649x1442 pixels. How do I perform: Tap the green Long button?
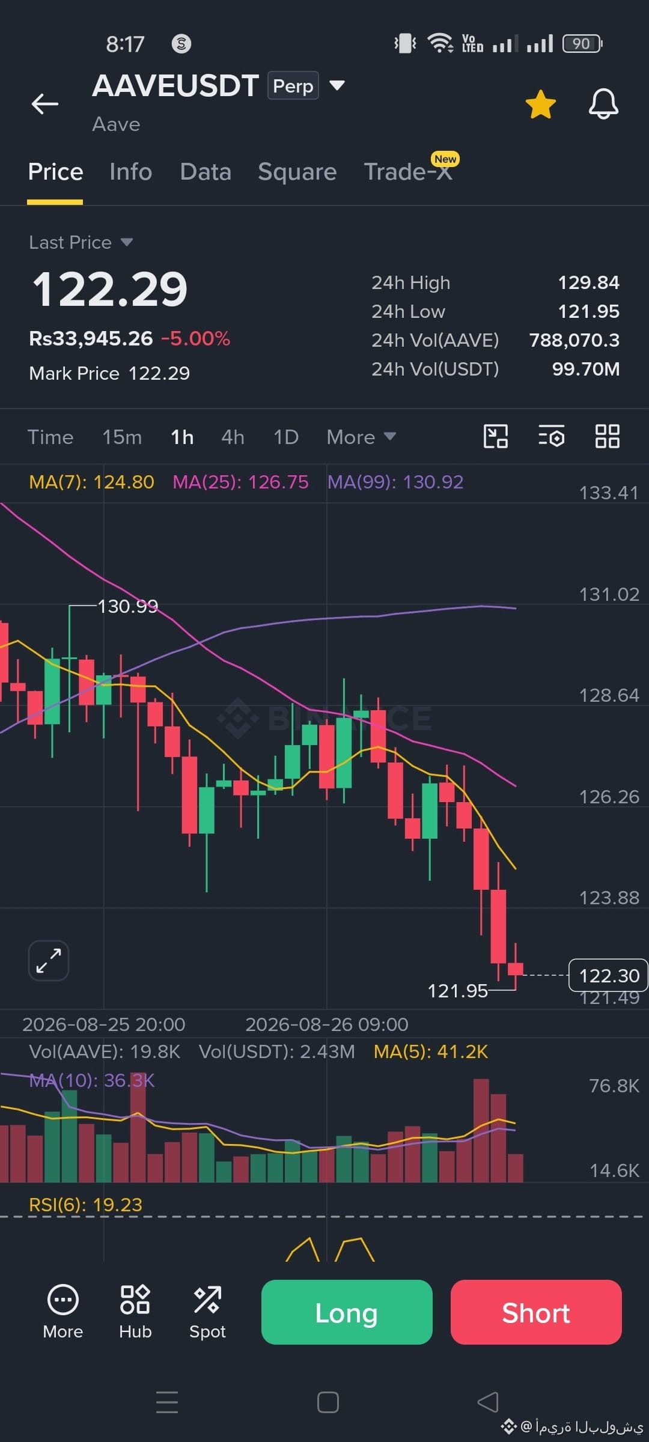[x=347, y=1312]
